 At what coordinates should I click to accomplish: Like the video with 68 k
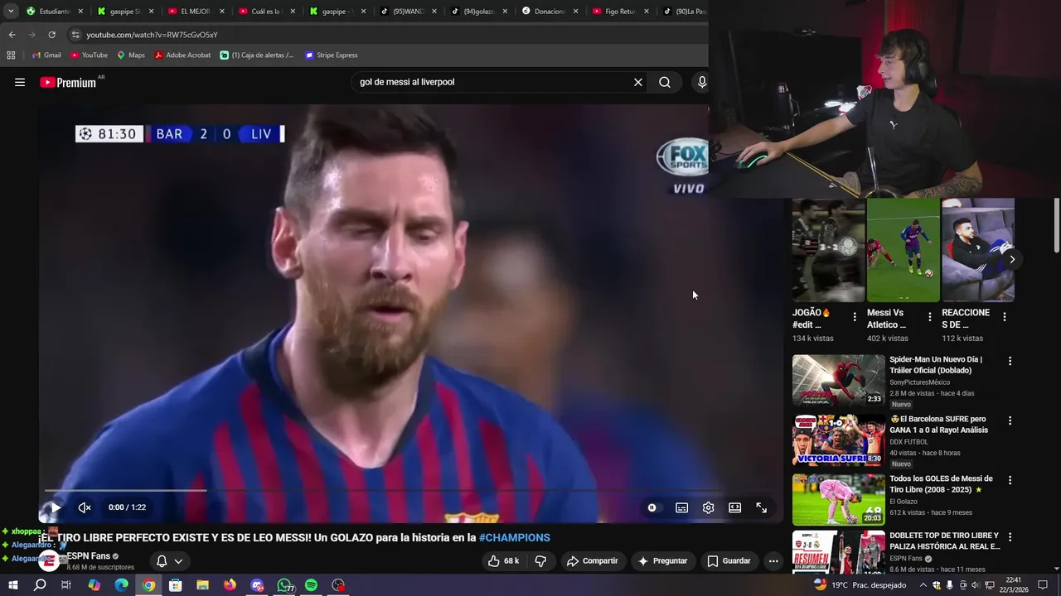pyautogui.click(x=503, y=560)
